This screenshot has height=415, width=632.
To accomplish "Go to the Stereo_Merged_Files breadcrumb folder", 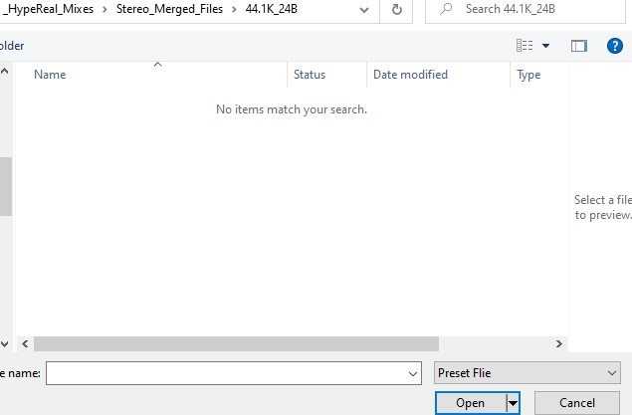I will pyautogui.click(x=169, y=9).
